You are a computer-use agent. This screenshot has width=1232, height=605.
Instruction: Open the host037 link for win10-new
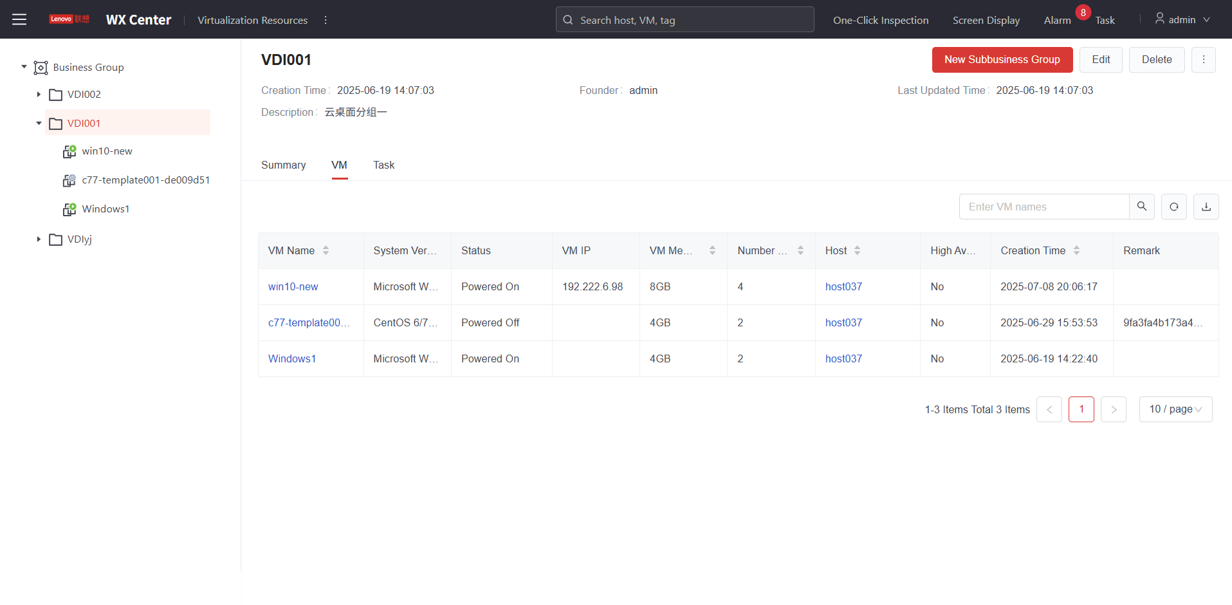click(x=843, y=286)
